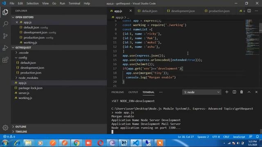Open the View menu
Image resolution: width=262 pixels, height=147 pixels.
[x=45, y=3]
